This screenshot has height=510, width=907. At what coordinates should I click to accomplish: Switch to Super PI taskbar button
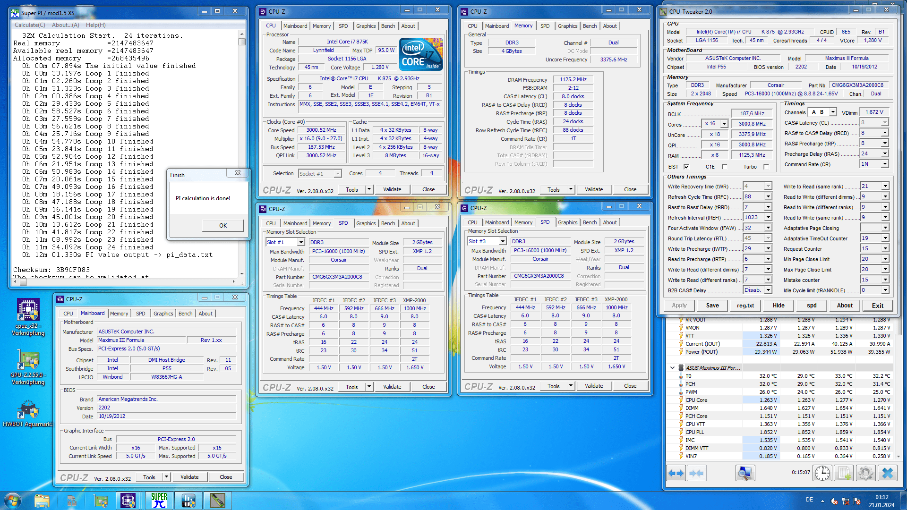click(159, 501)
